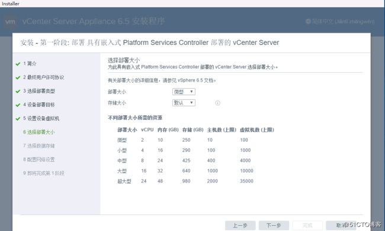Screen dimensions: 385x231
Task: Click the 大型 row label in the table
Action: [122, 171]
